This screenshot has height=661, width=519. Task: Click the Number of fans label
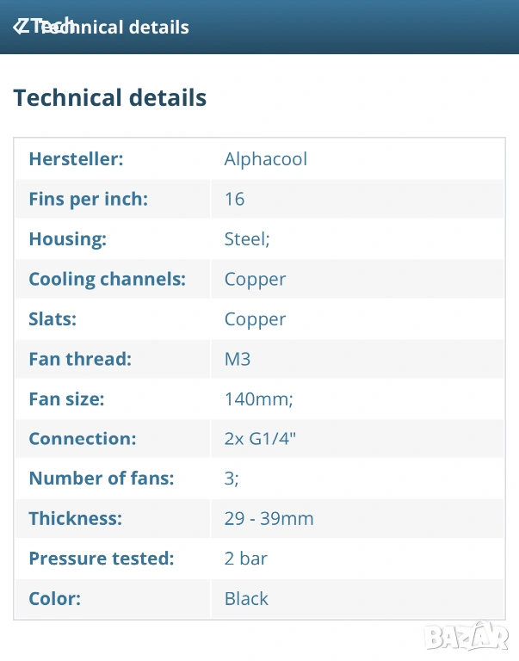(102, 479)
